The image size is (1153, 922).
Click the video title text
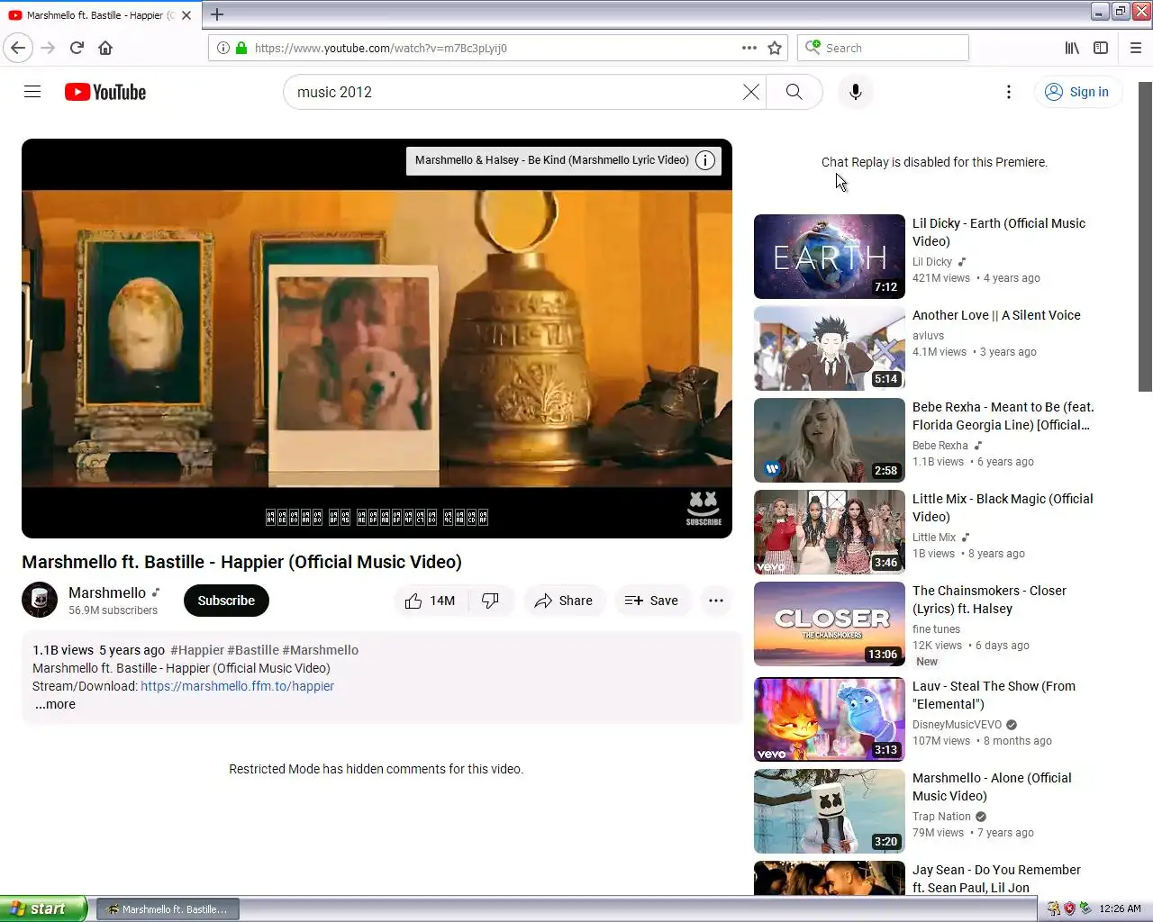point(241,562)
